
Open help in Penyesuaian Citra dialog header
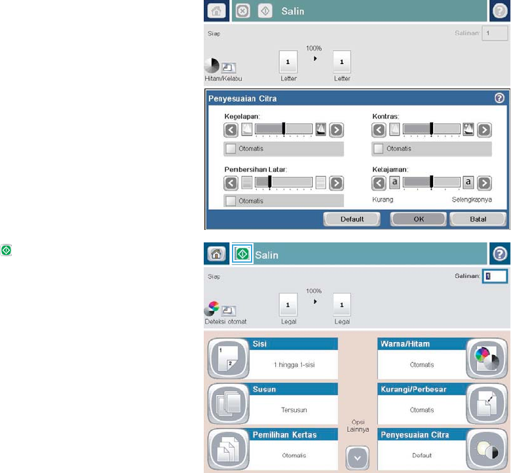[499, 98]
